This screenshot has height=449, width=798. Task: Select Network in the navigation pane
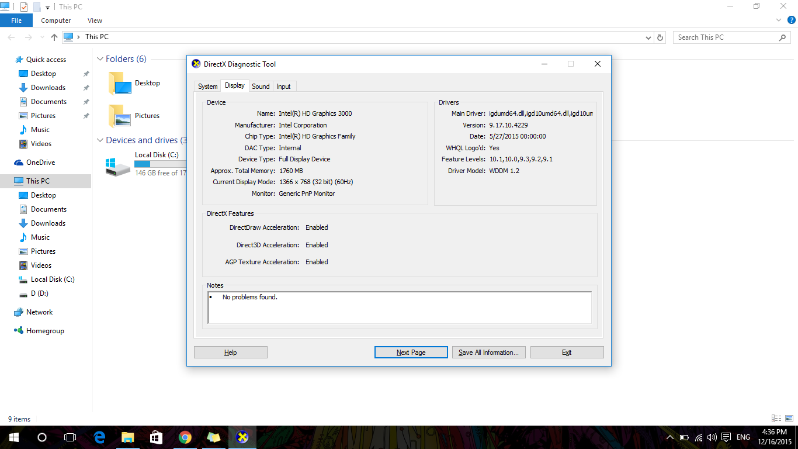[x=39, y=312]
